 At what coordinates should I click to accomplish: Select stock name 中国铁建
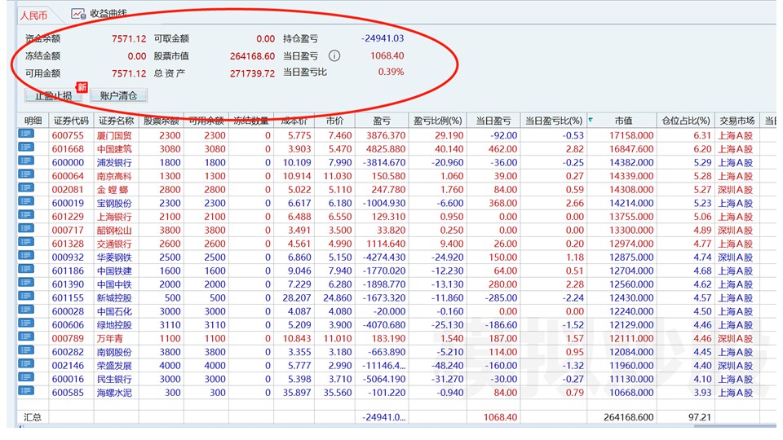click(114, 271)
